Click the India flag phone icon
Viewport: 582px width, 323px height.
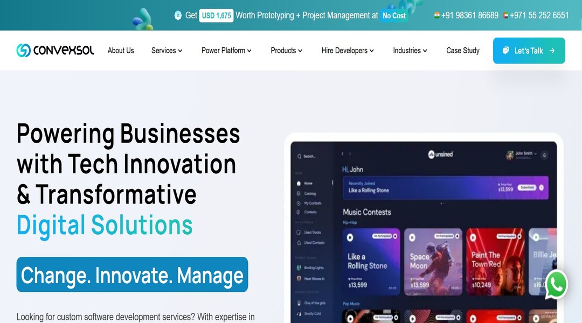(x=437, y=15)
